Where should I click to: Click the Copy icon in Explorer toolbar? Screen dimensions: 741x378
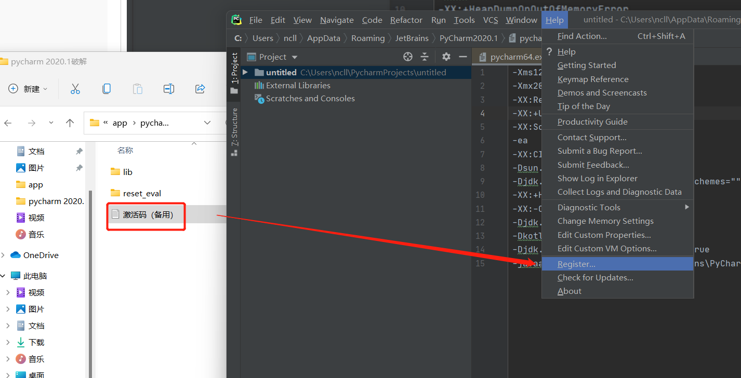107,89
